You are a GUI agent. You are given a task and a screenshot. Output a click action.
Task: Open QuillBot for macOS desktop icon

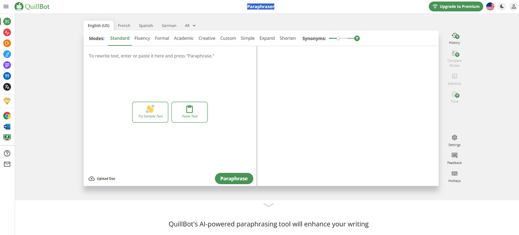[x=7, y=137]
